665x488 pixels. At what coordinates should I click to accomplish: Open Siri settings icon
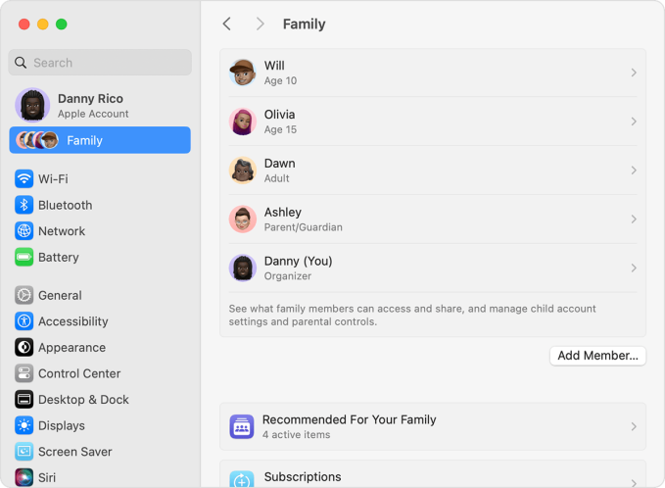pos(24,477)
